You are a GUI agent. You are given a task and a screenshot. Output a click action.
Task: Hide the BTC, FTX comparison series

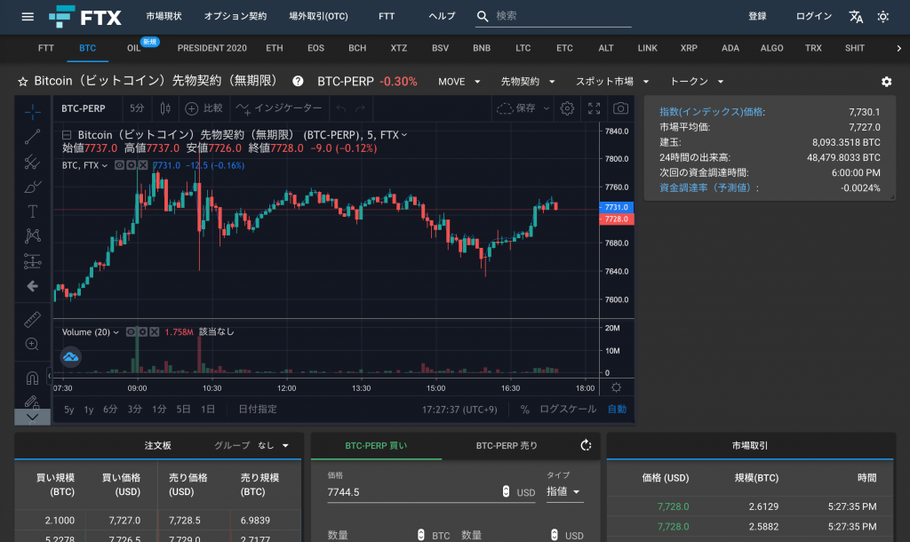tap(119, 165)
